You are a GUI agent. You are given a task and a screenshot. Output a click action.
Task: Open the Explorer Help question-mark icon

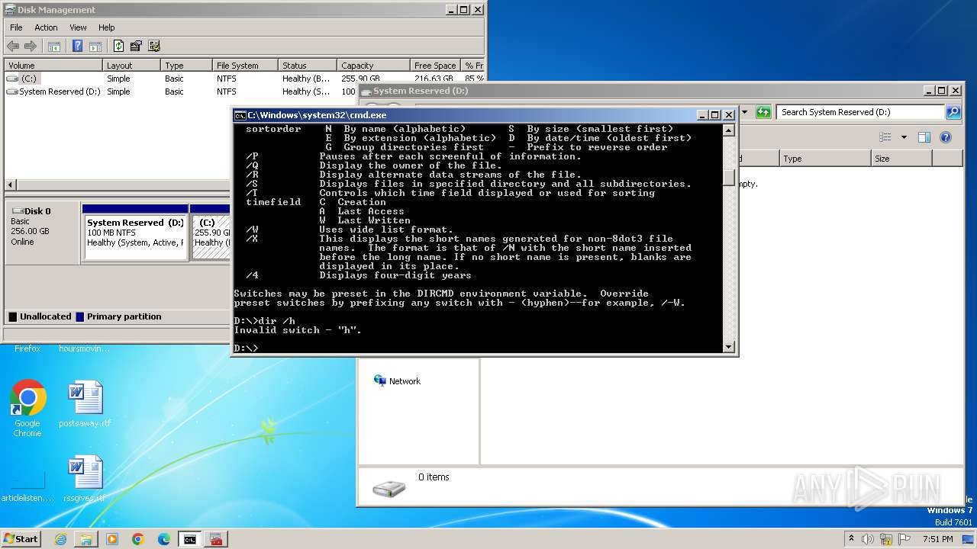click(946, 137)
